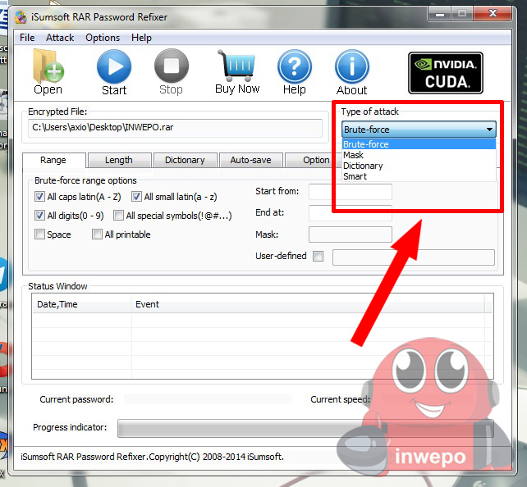This screenshot has height=487, width=527.
Task: Enable All special symbols checkbox
Action: (118, 215)
